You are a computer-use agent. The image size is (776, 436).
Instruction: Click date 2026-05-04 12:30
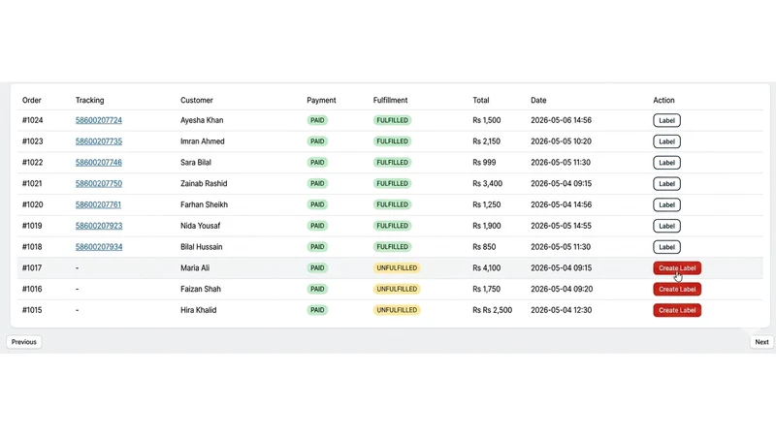[562, 310]
